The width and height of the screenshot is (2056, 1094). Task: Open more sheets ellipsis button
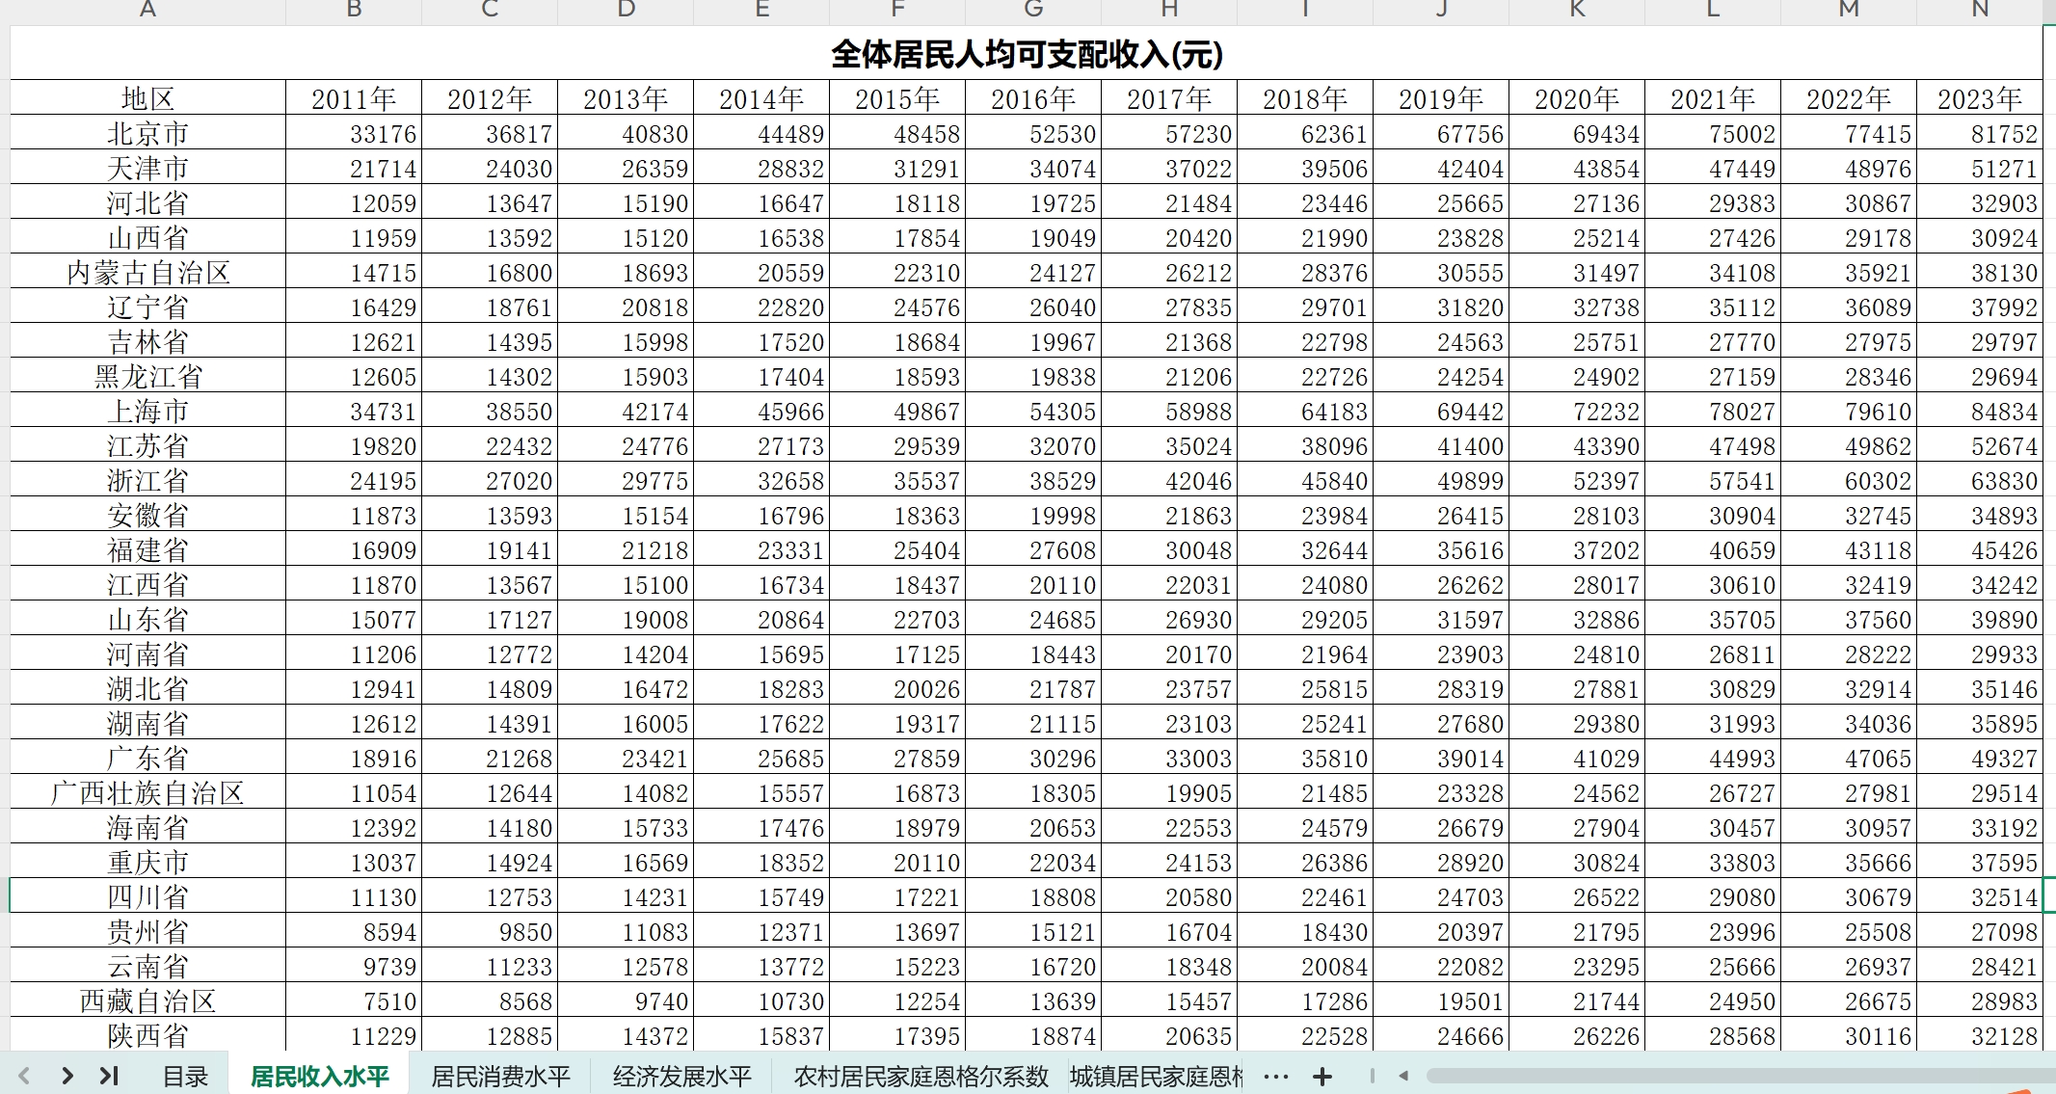point(1275,1077)
